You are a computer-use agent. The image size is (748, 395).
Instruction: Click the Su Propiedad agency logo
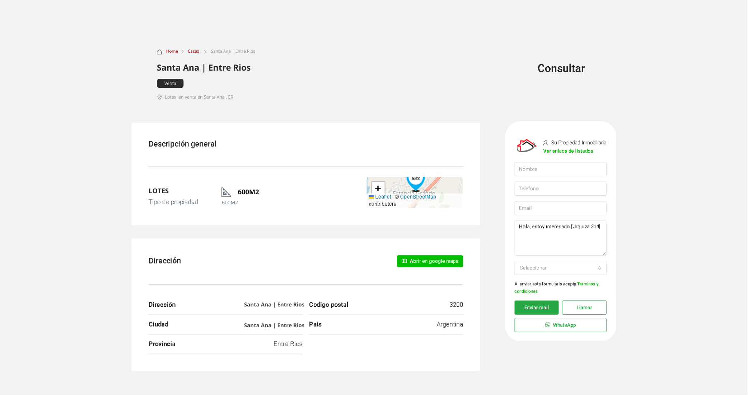[x=526, y=146]
